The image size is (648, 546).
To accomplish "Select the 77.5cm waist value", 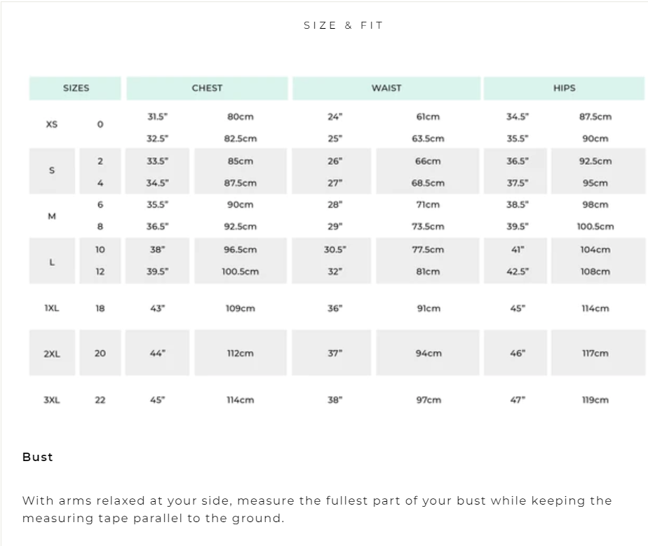I will pos(428,250).
